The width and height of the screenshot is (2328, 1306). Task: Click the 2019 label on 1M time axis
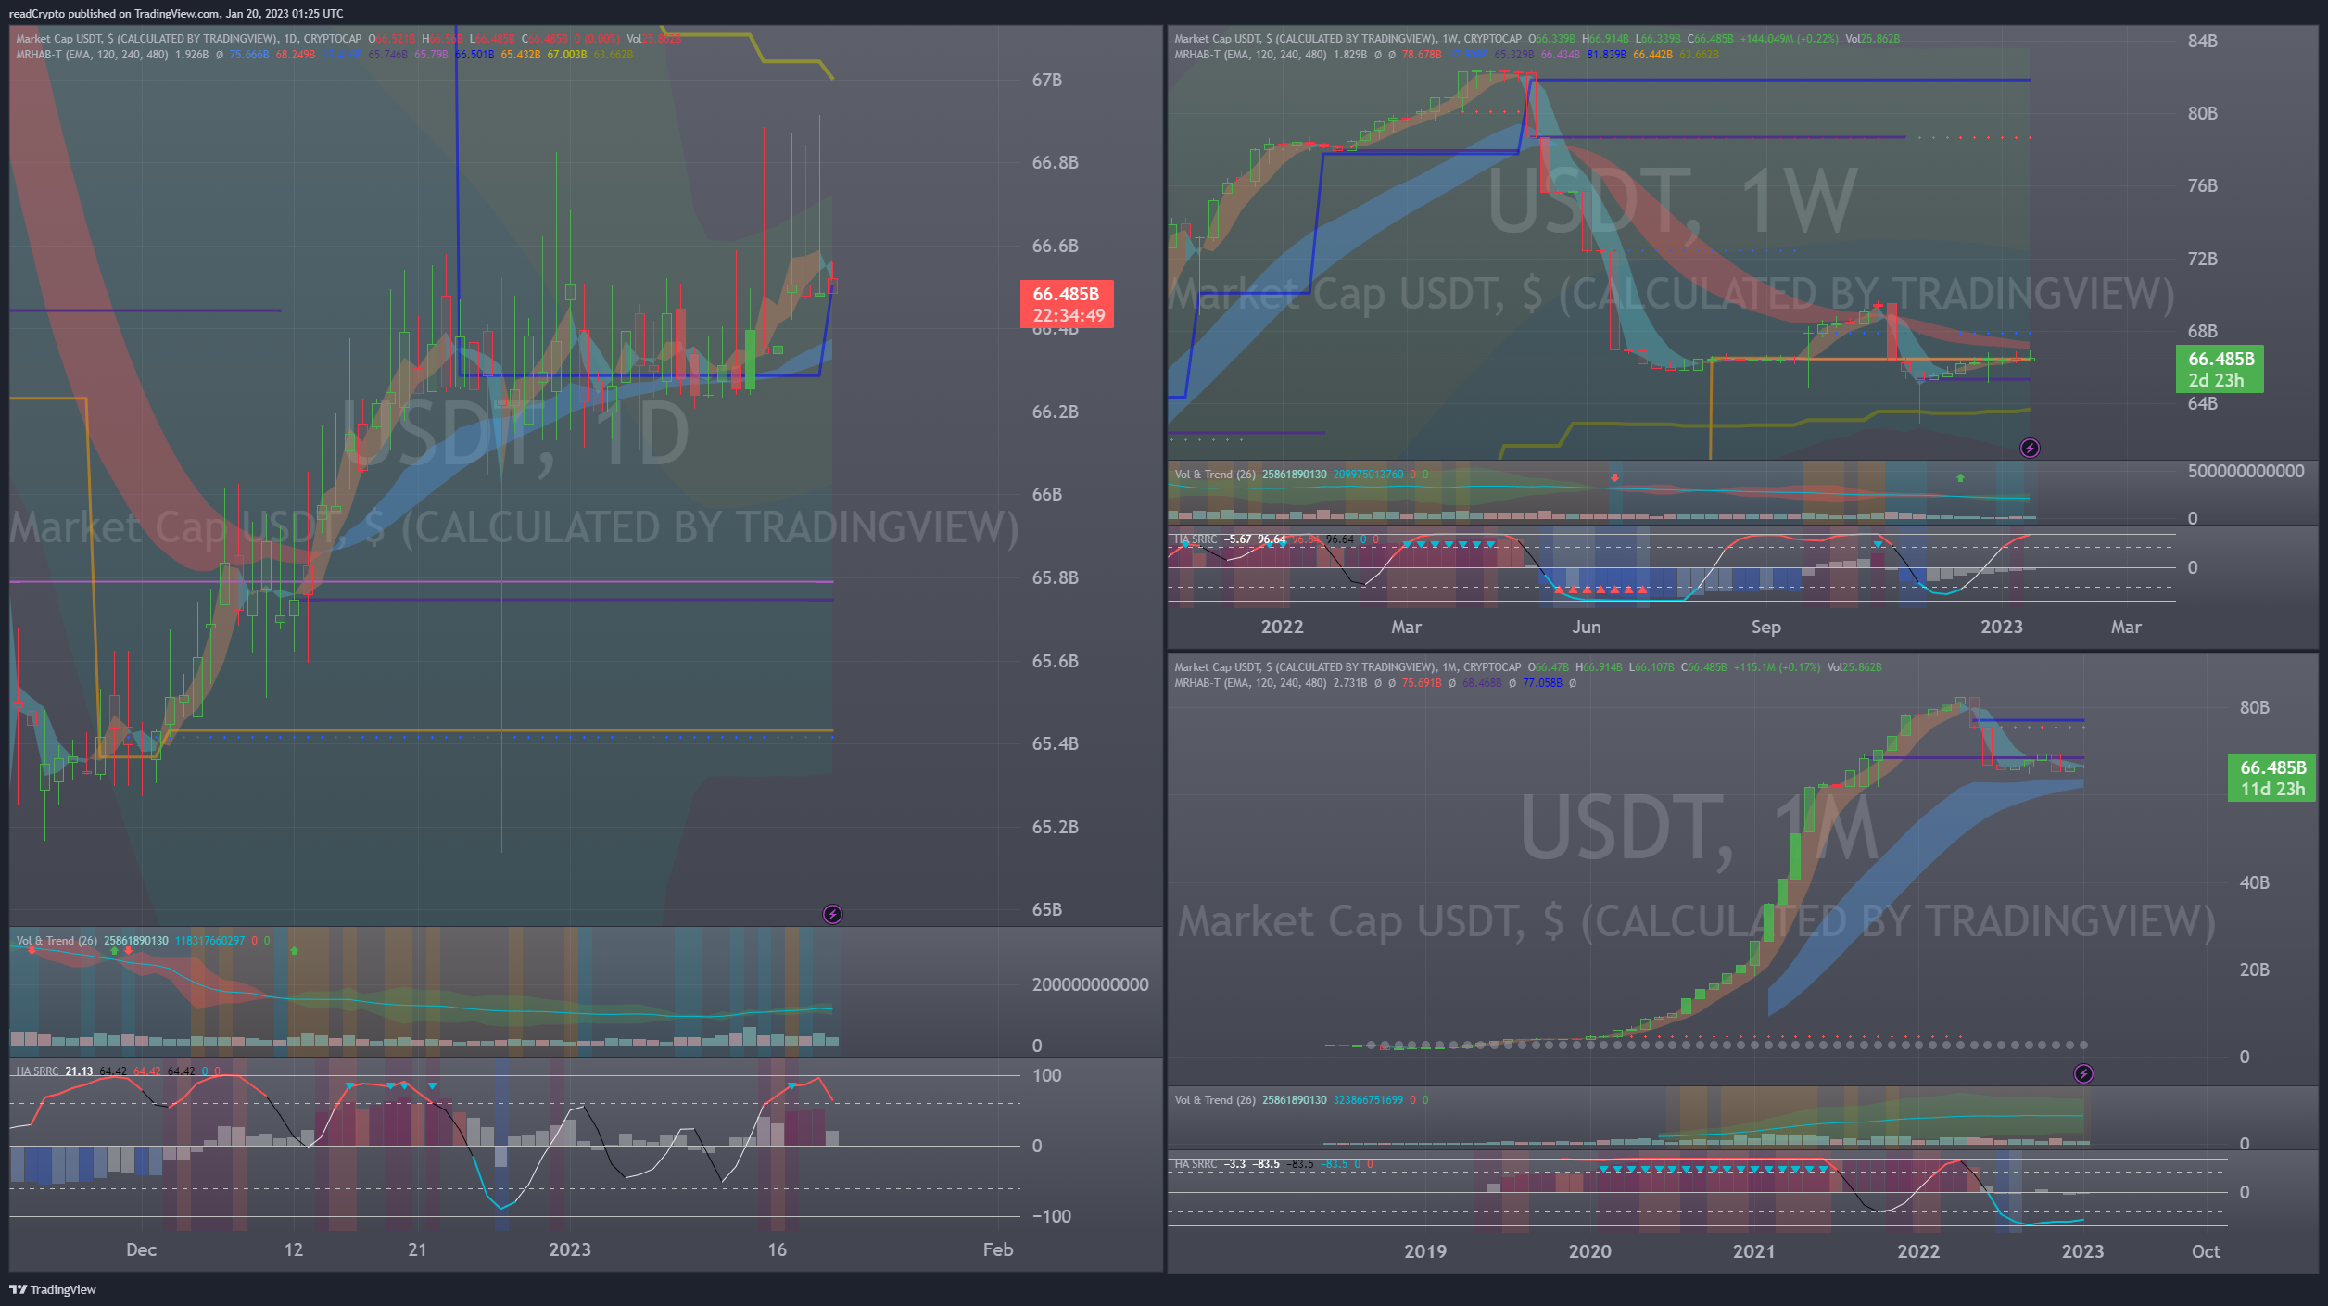(1424, 1251)
